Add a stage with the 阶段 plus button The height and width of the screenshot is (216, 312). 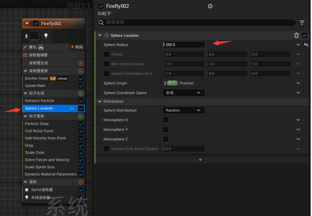click(77, 47)
